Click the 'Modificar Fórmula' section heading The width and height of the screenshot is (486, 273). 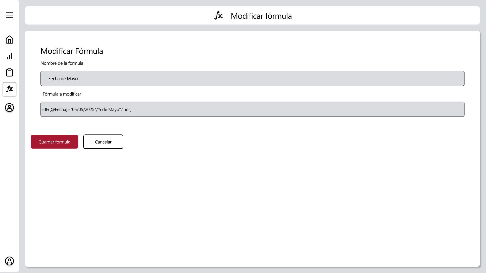[72, 51]
